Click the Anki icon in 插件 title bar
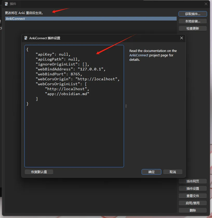The width and height of the screenshot is (212, 218). [x=6, y=4]
